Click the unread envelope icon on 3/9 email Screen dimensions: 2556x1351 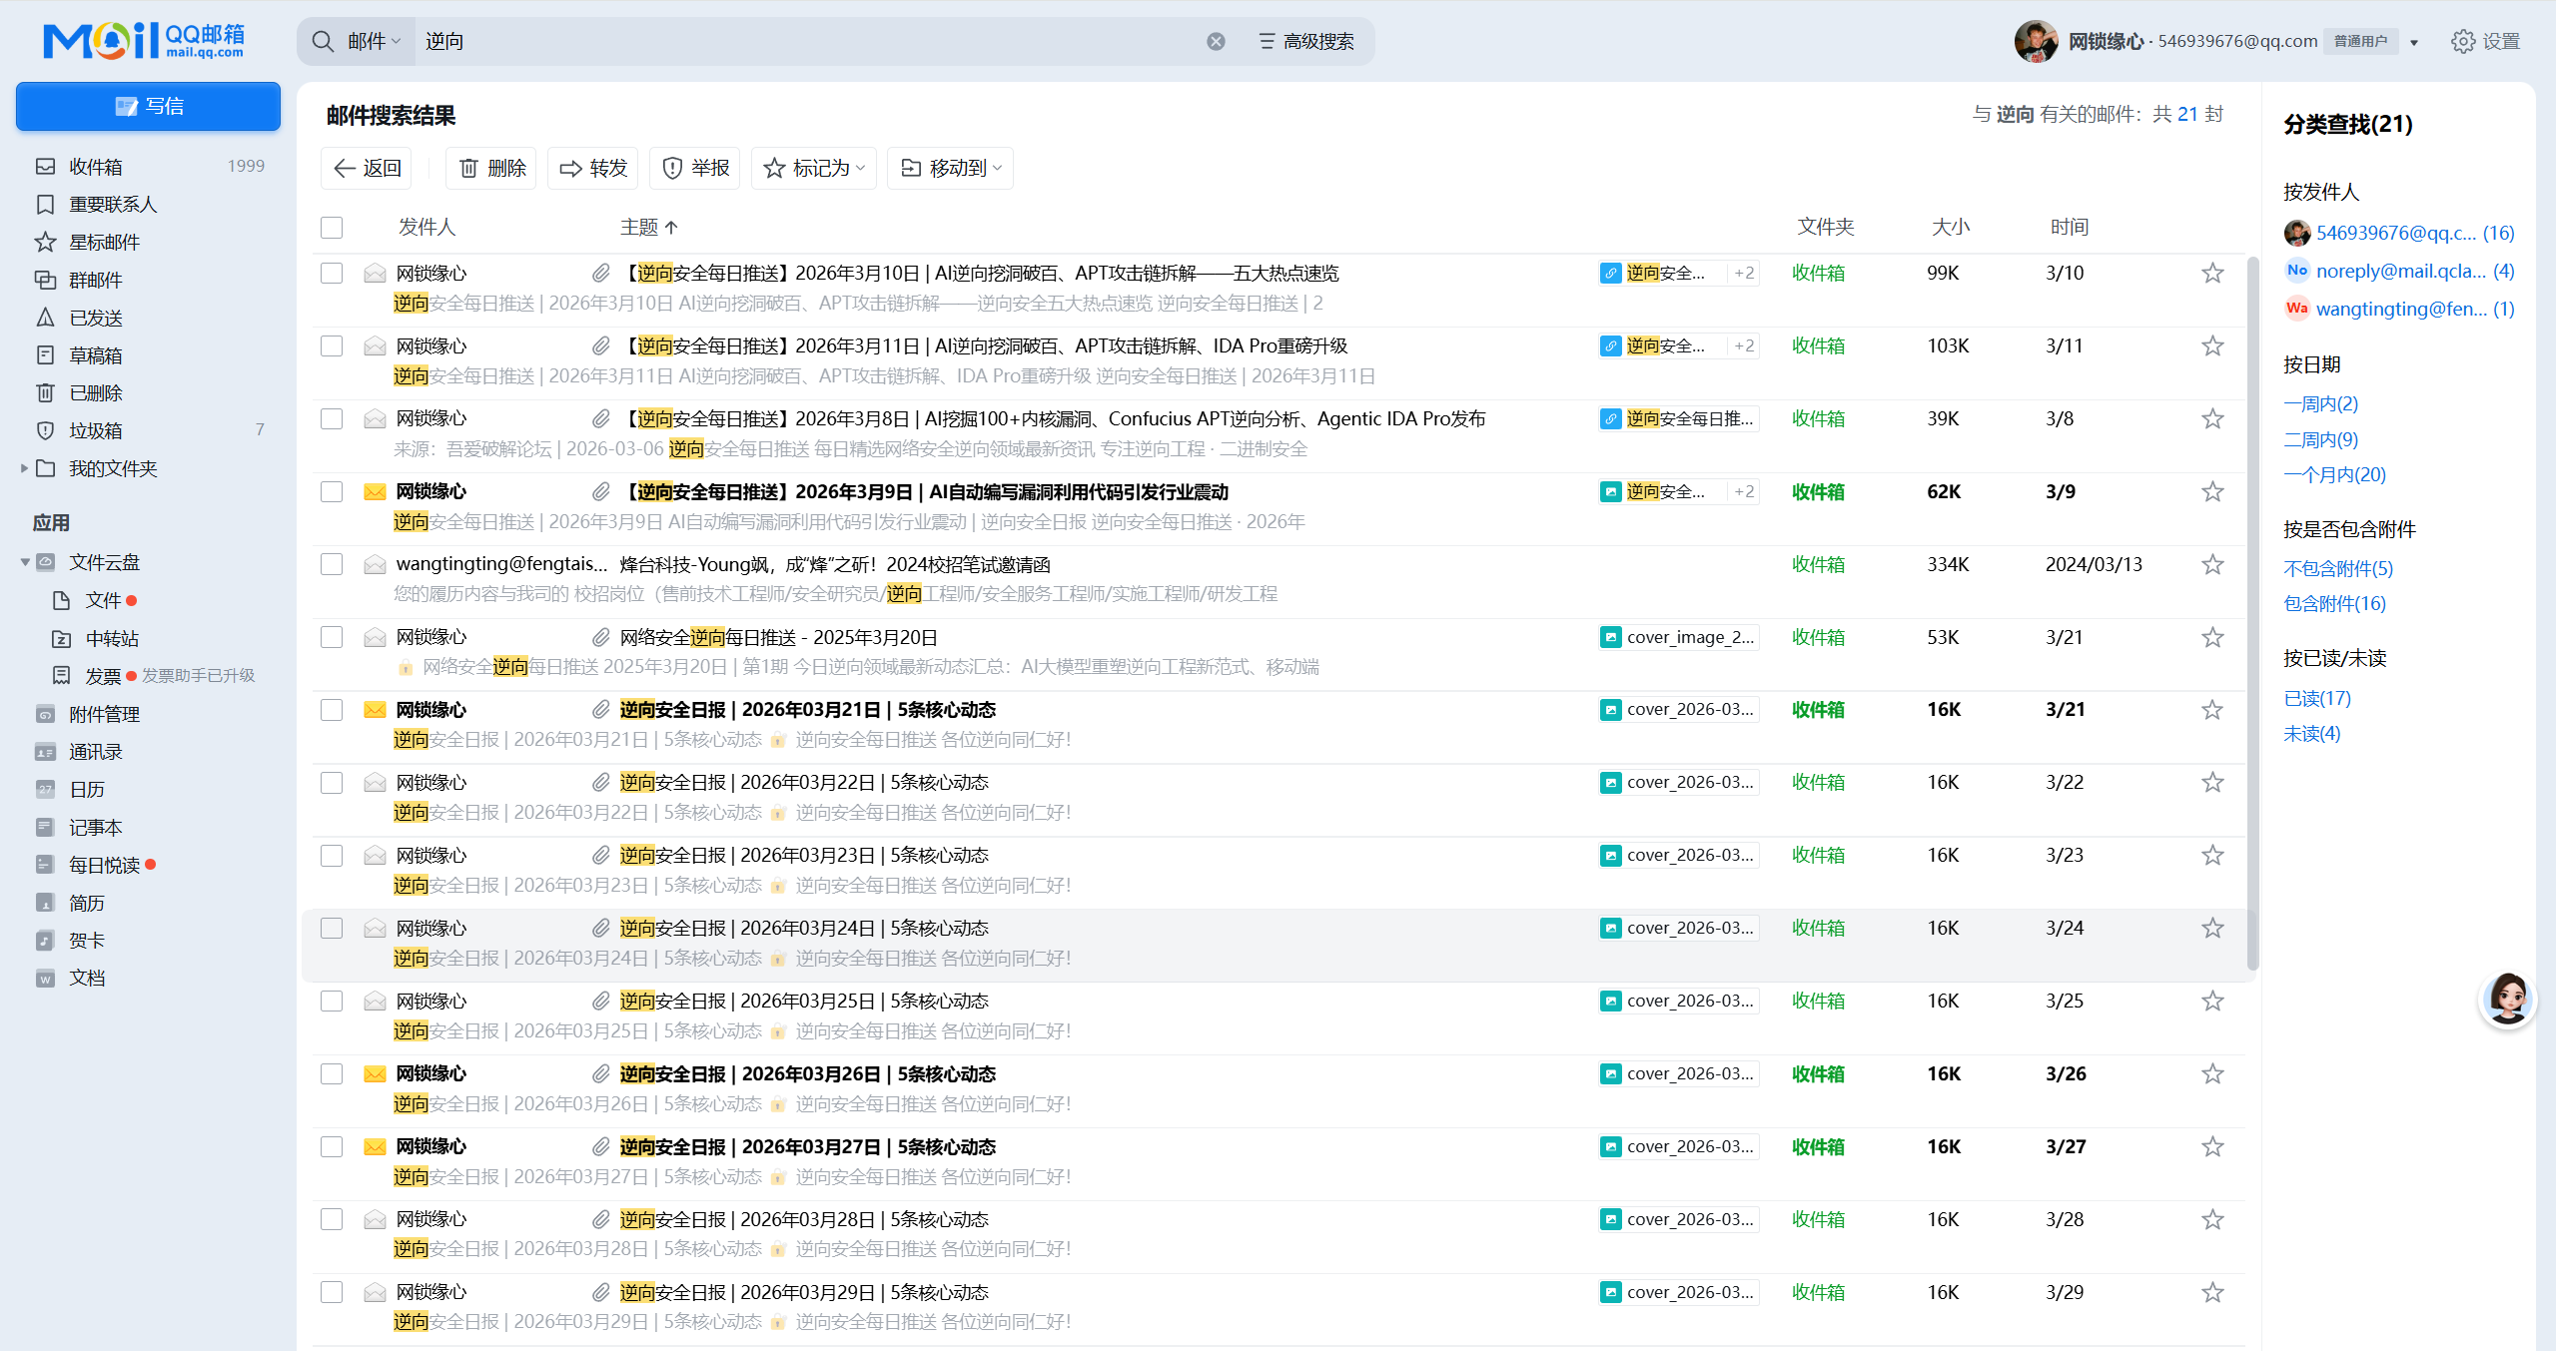(x=375, y=491)
